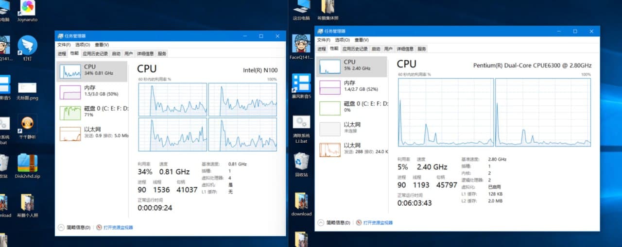
Task: Click Resource Monitor icon in Intel N100 window
Action: coord(99,227)
